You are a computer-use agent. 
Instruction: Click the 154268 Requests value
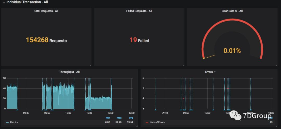(46, 40)
